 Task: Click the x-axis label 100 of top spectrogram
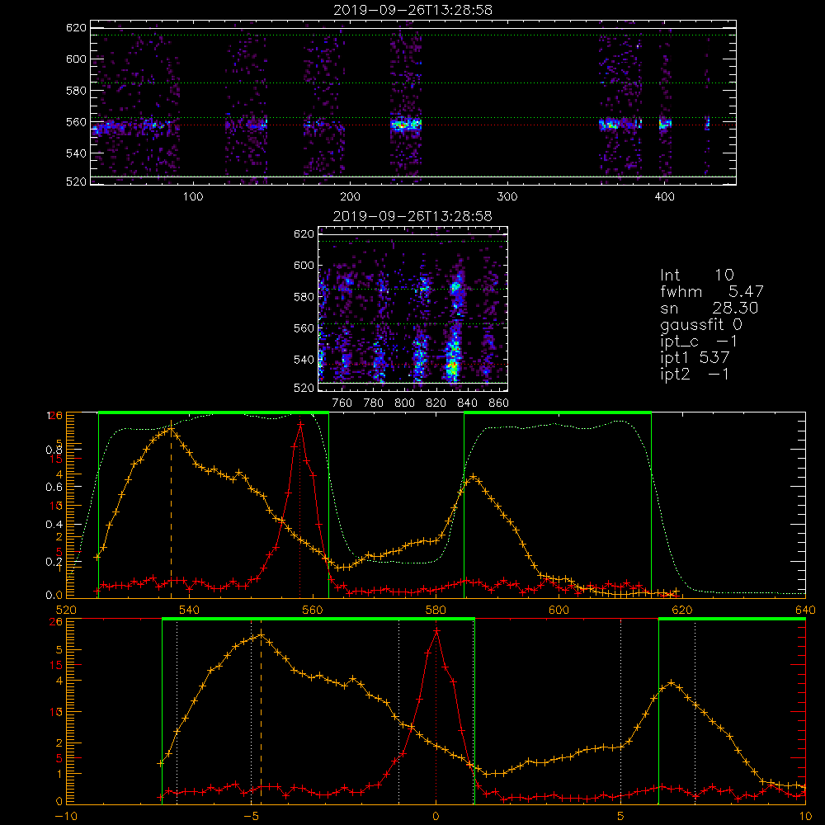(x=192, y=197)
